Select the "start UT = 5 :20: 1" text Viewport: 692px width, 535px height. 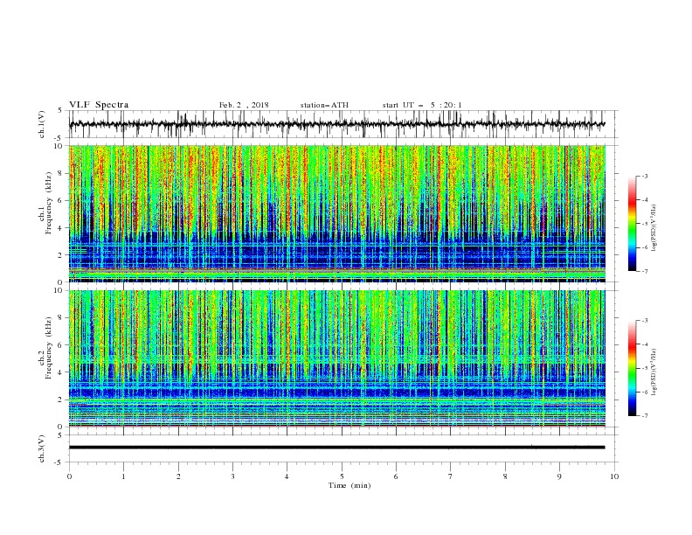click(422, 105)
